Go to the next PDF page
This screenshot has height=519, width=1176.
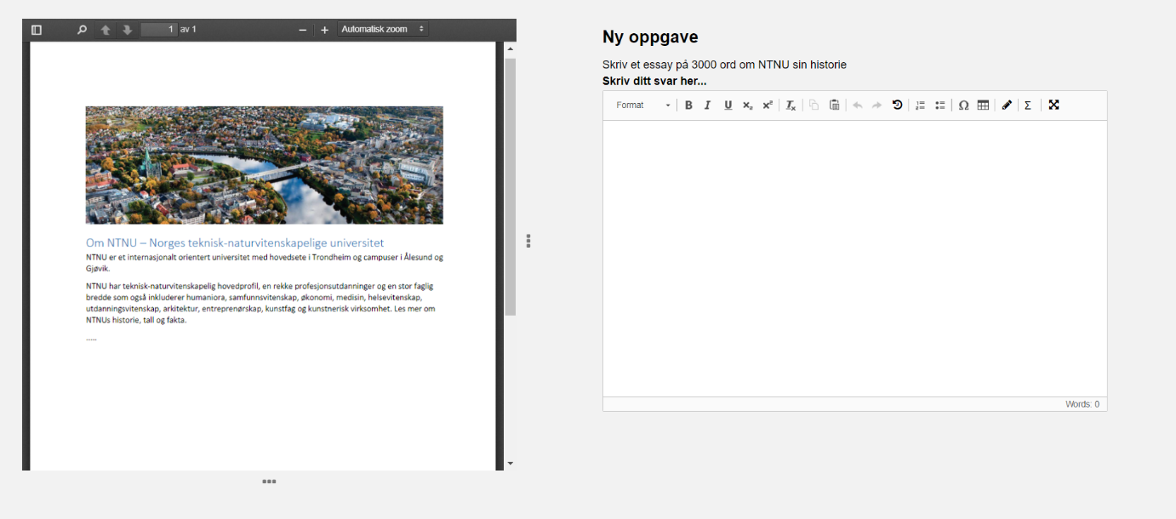pos(127,30)
